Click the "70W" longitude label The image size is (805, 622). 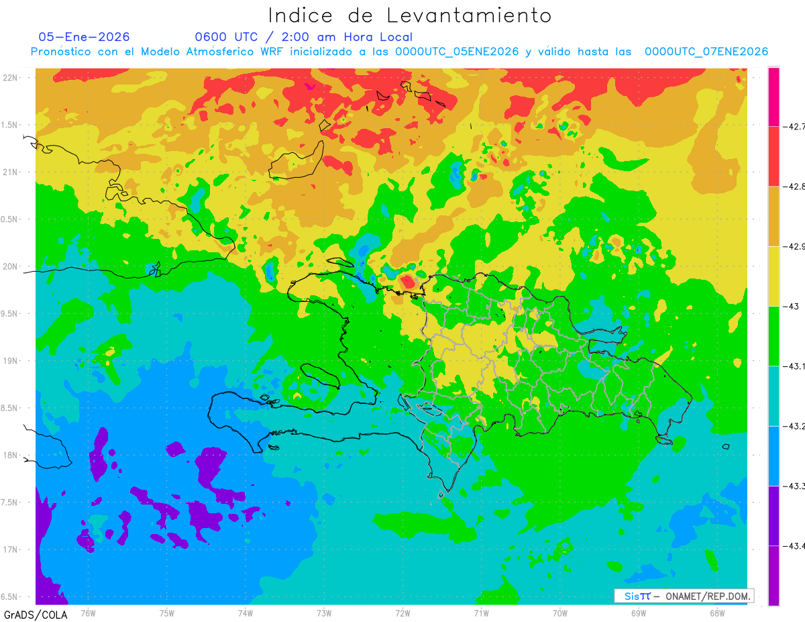(560, 613)
